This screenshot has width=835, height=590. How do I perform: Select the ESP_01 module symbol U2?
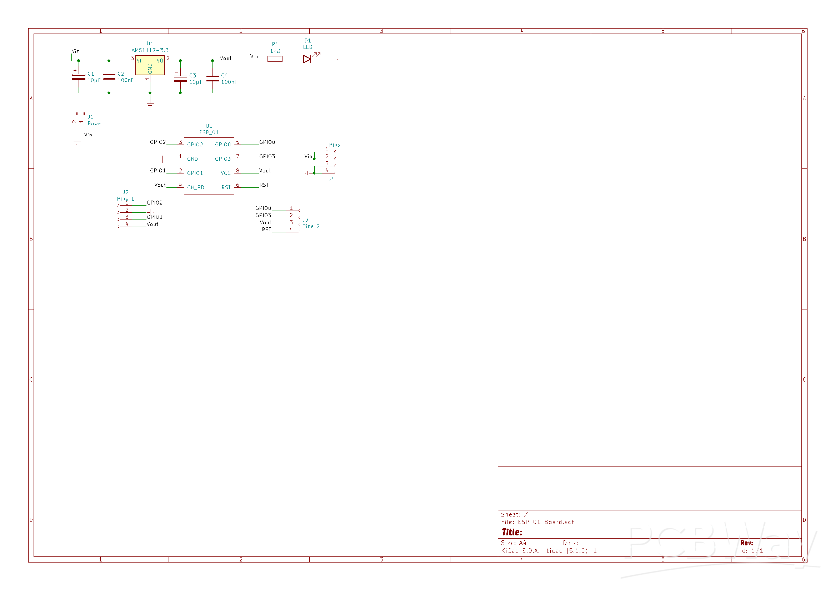click(209, 165)
